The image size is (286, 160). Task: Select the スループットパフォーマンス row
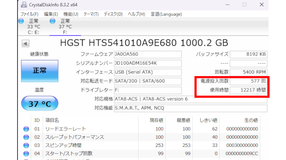(140, 137)
